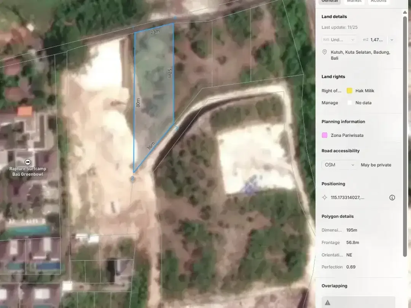Expand the m2 area unit dropdown chevron

click(x=392, y=40)
